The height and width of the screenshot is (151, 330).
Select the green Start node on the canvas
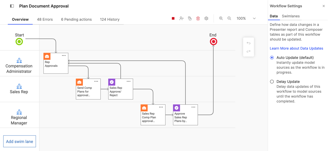[19, 42]
